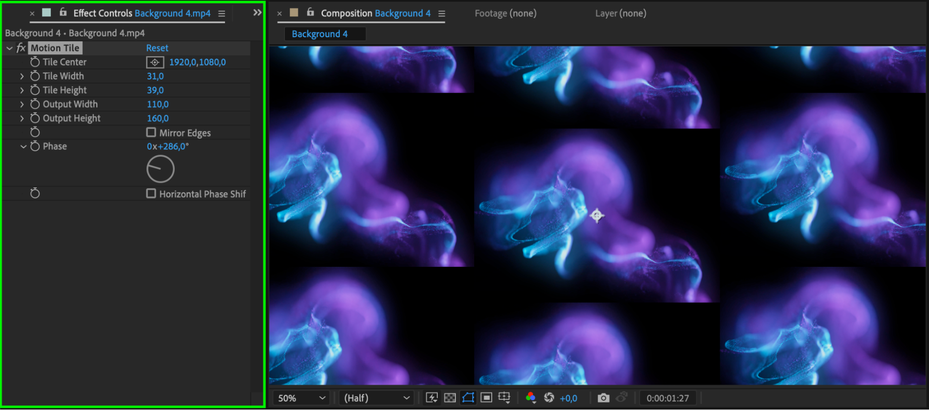This screenshot has height=410, width=929.
Task: Click the Region of Interest icon
Action: click(x=486, y=398)
